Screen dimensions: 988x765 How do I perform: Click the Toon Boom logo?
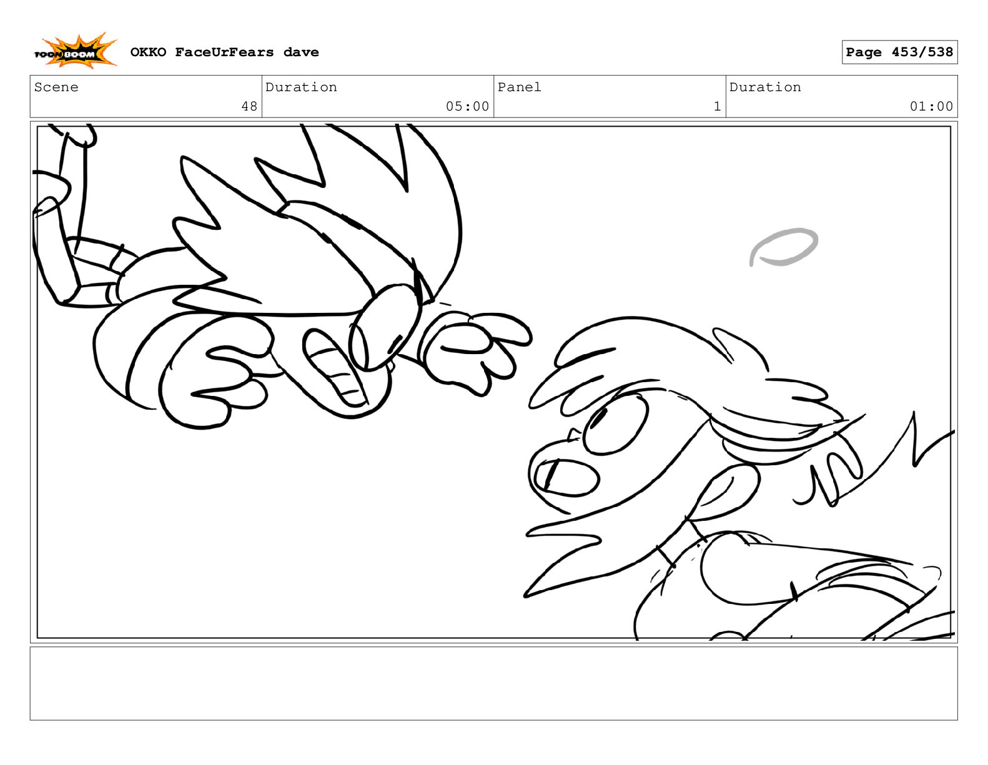pyautogui.click(x=76, y=51)
